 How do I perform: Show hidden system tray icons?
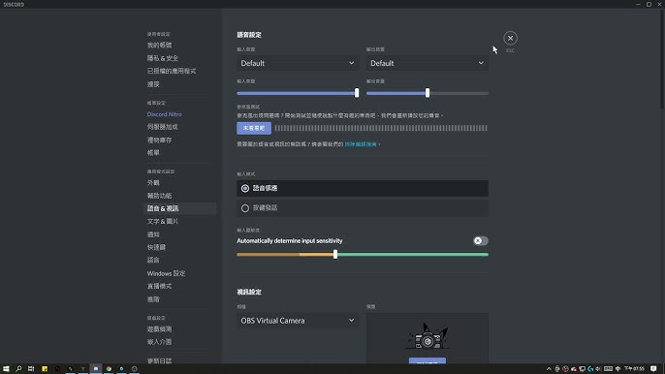coord(549,369)
